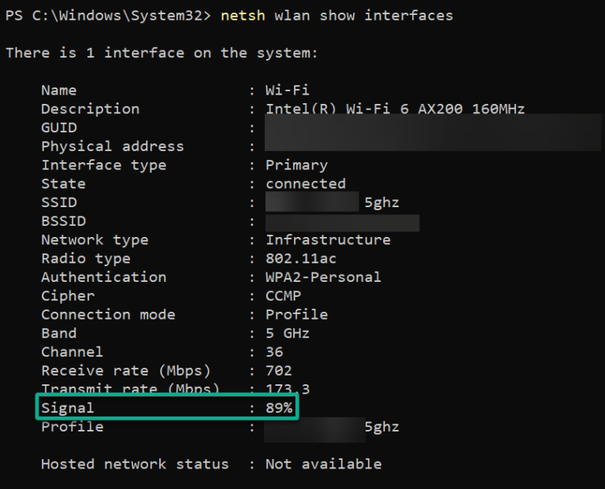This screenshot has height=489, width=605.
Task: Click the Channel label
Action: pos(72,352)
